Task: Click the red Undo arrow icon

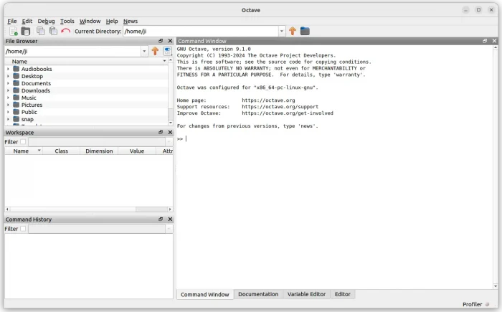Action: tap(66, 31)
